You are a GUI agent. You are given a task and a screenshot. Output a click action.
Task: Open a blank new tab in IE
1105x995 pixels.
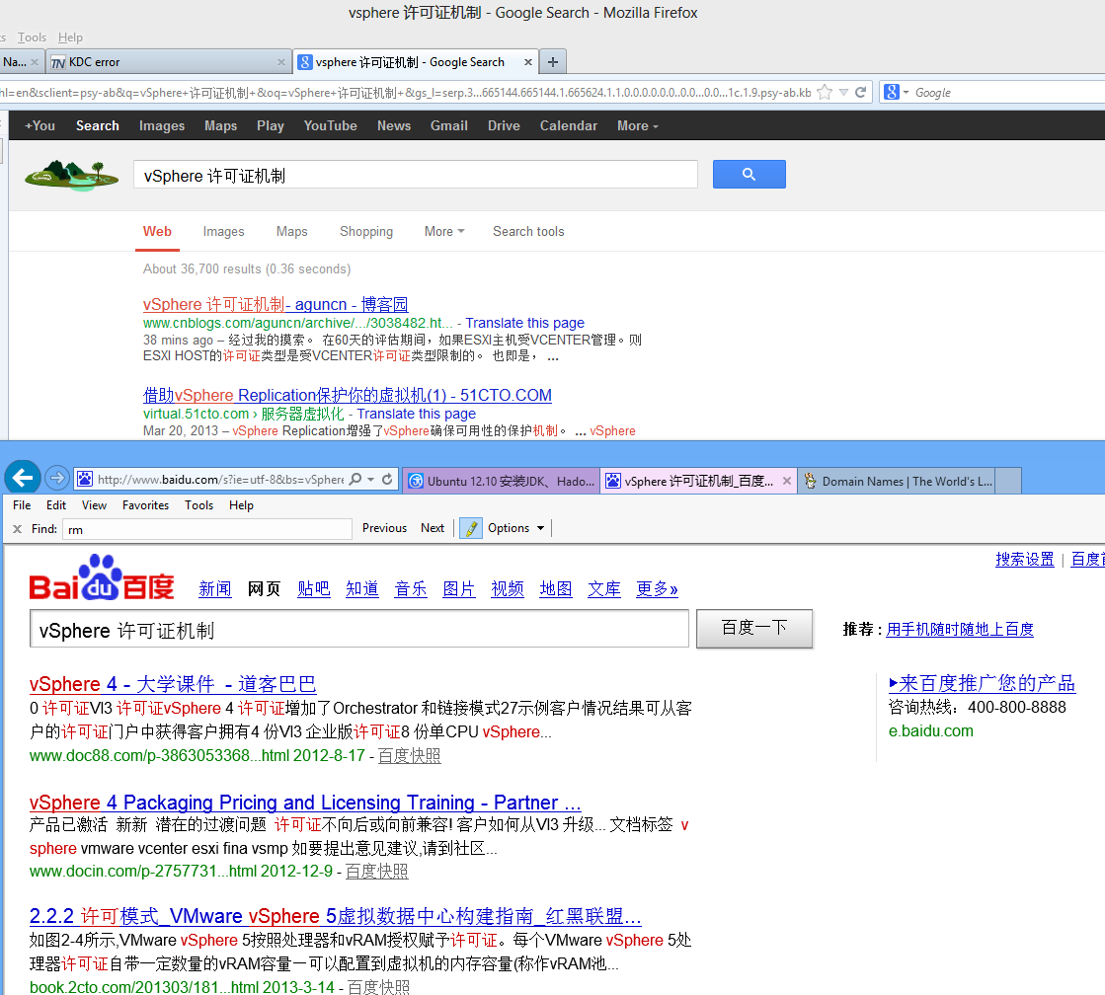(x=1008, y=481)
